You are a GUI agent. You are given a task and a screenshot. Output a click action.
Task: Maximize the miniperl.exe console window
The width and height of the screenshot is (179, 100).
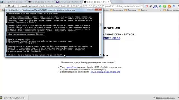[x=93, y=9]
